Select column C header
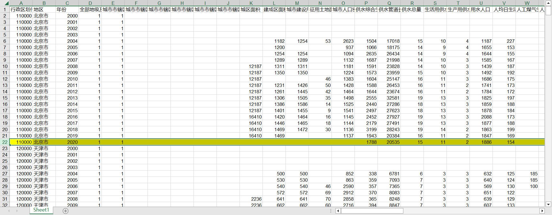This screenshot has height=215, width=552. tap(67, 3)
